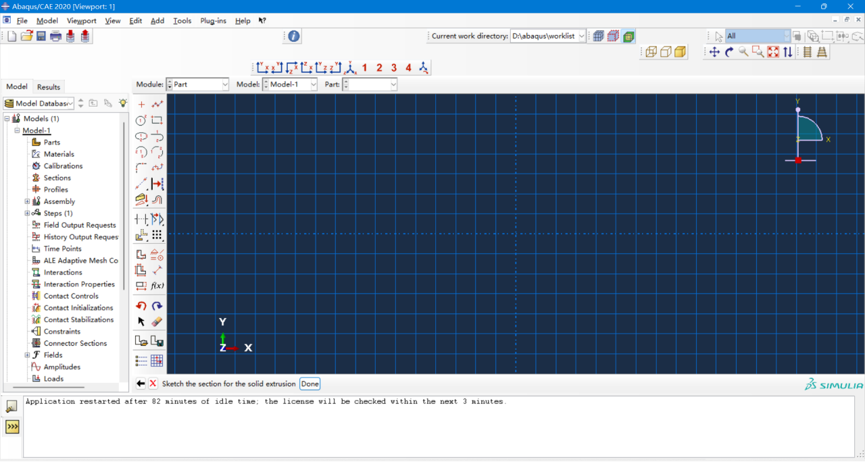
Task: Select Materials in the model tree
Action: [x=59, y=154]
